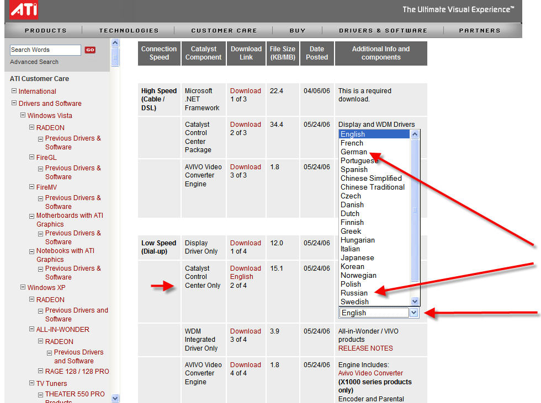Screen dimensions: 541x403
Task: Open THEATER 550 PRO tree item
Action: click(75, 394)
